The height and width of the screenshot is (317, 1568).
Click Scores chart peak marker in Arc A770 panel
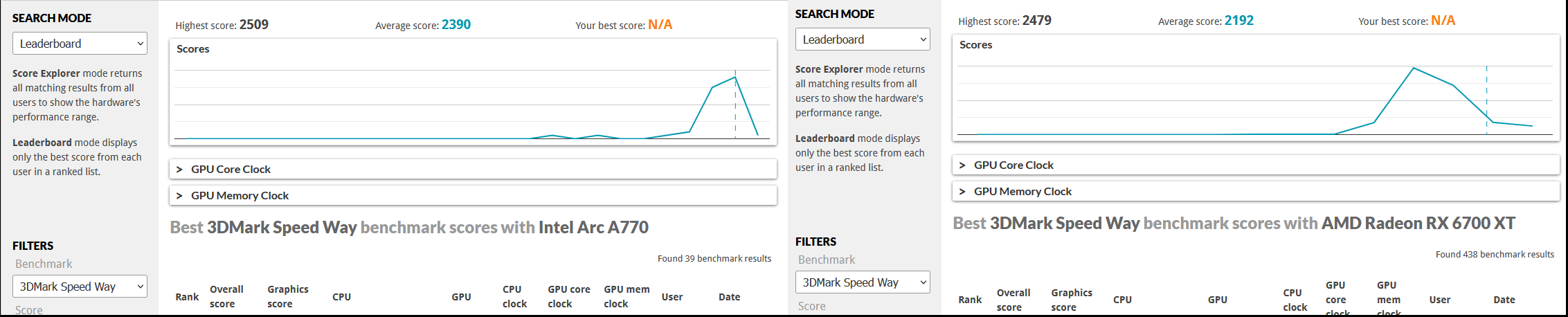point(735,77)
